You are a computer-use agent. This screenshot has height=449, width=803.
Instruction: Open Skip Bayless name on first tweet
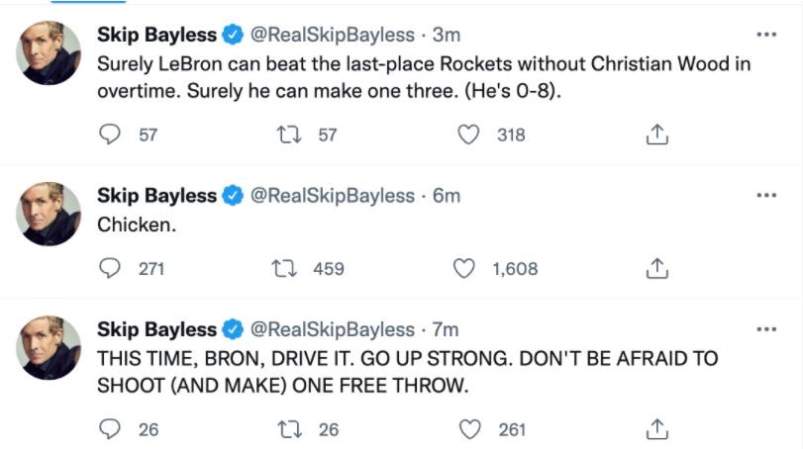pos(156,35)
